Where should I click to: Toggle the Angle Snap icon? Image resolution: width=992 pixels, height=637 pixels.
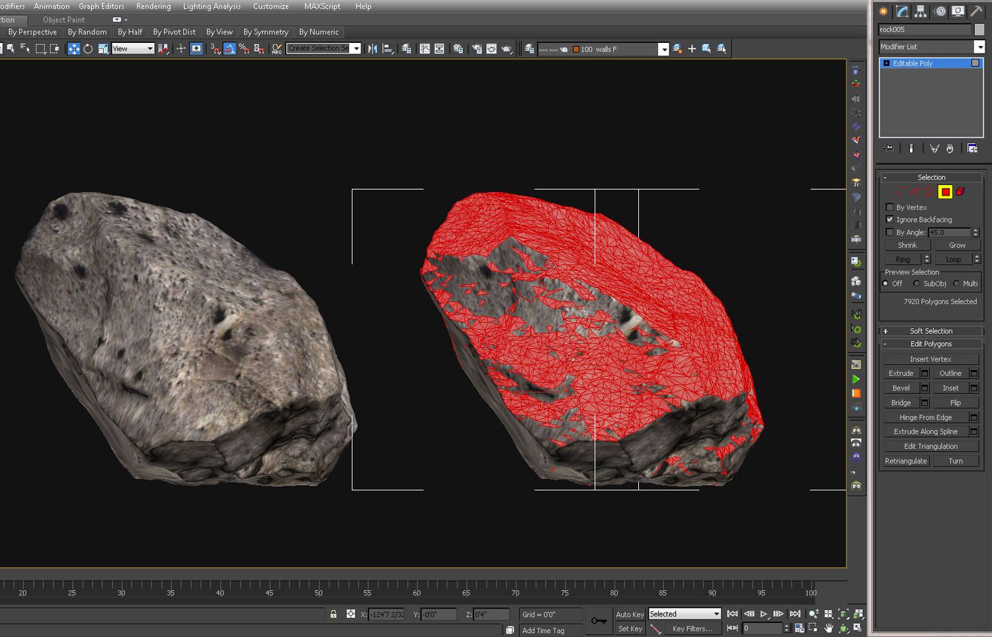[x=229, y=49]
